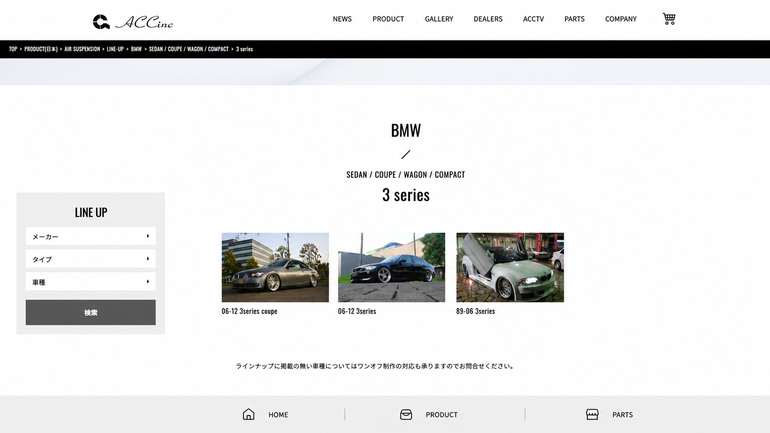Screen dimensions: 770x433
Task: Go to GALLERY in the navigation
Action: click(439, 19)
